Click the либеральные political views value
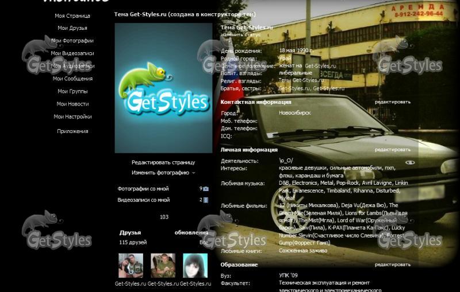Image resolution: width=460 pixels, height=292 pixels. 296,73
